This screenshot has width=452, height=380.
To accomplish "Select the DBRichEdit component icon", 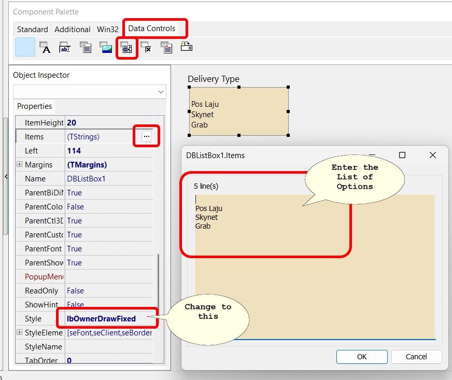I will click(x=166, y=48).
